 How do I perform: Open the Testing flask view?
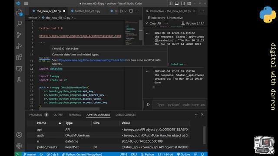point(19,80)
